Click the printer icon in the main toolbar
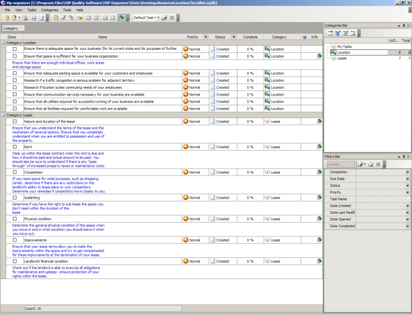The height and width of the screenshot is (315, 412). coord(33,17)
